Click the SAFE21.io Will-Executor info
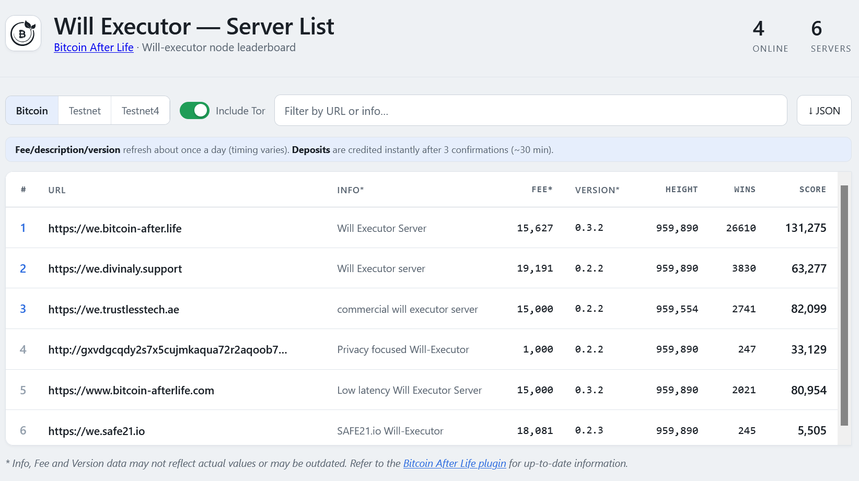The width and height of the screenshot is (859, 481). (x=390, y=431)
